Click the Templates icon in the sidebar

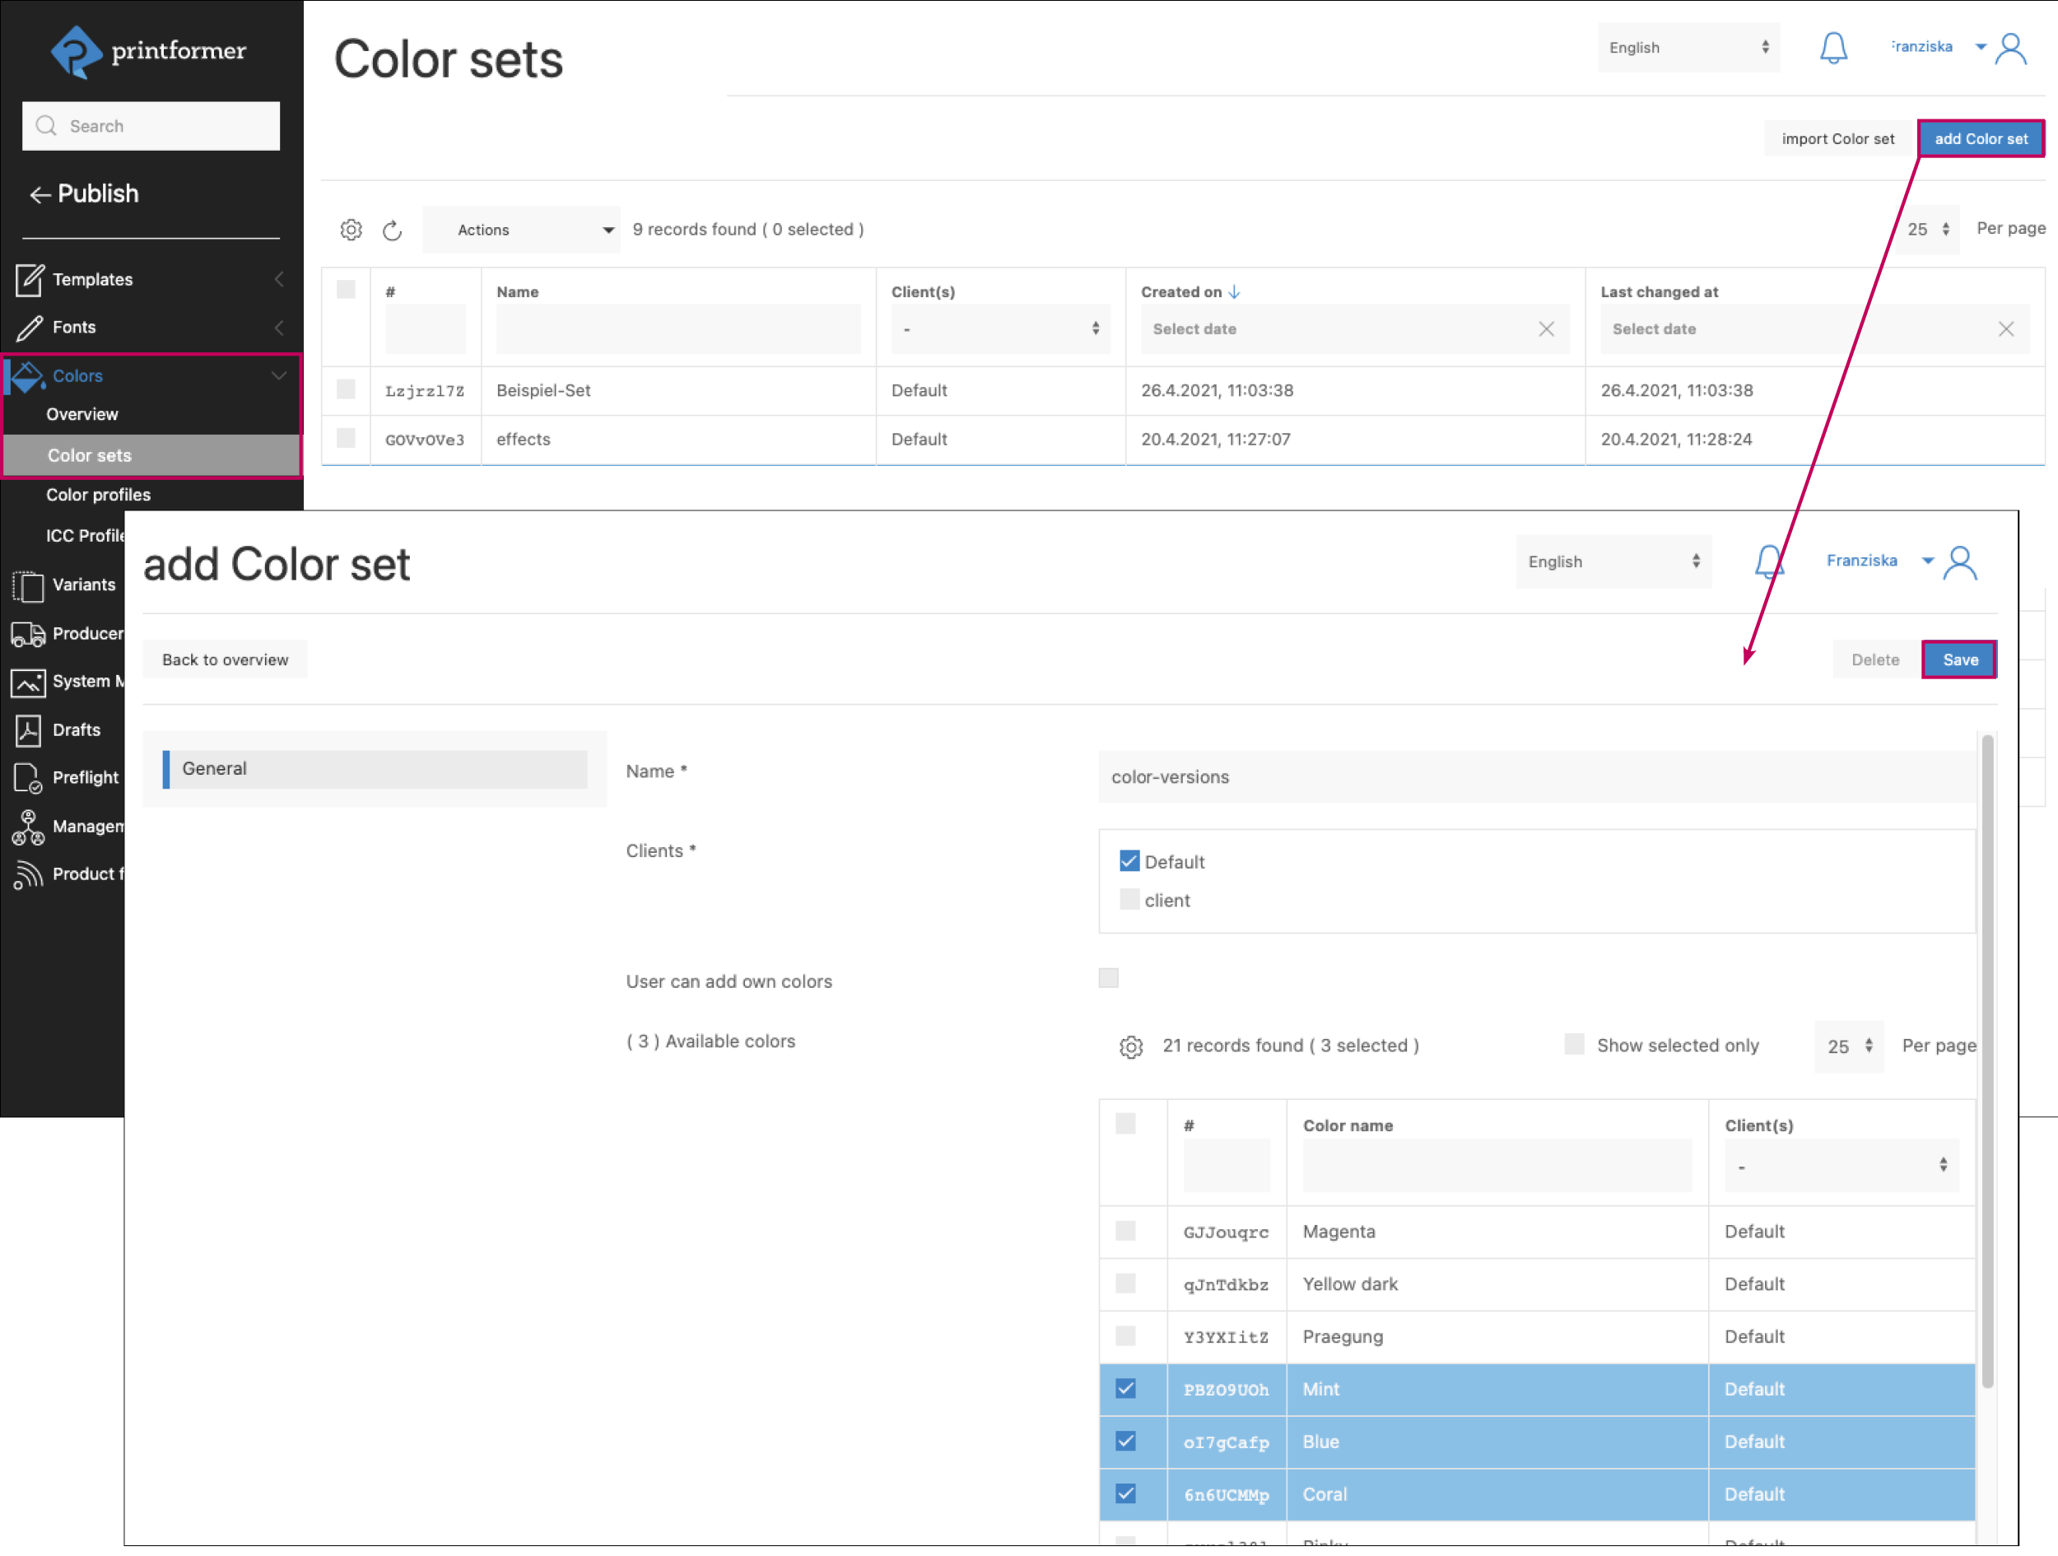click(x=29, y=279)
